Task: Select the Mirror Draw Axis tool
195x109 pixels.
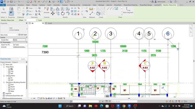Action: coord(68,9)
